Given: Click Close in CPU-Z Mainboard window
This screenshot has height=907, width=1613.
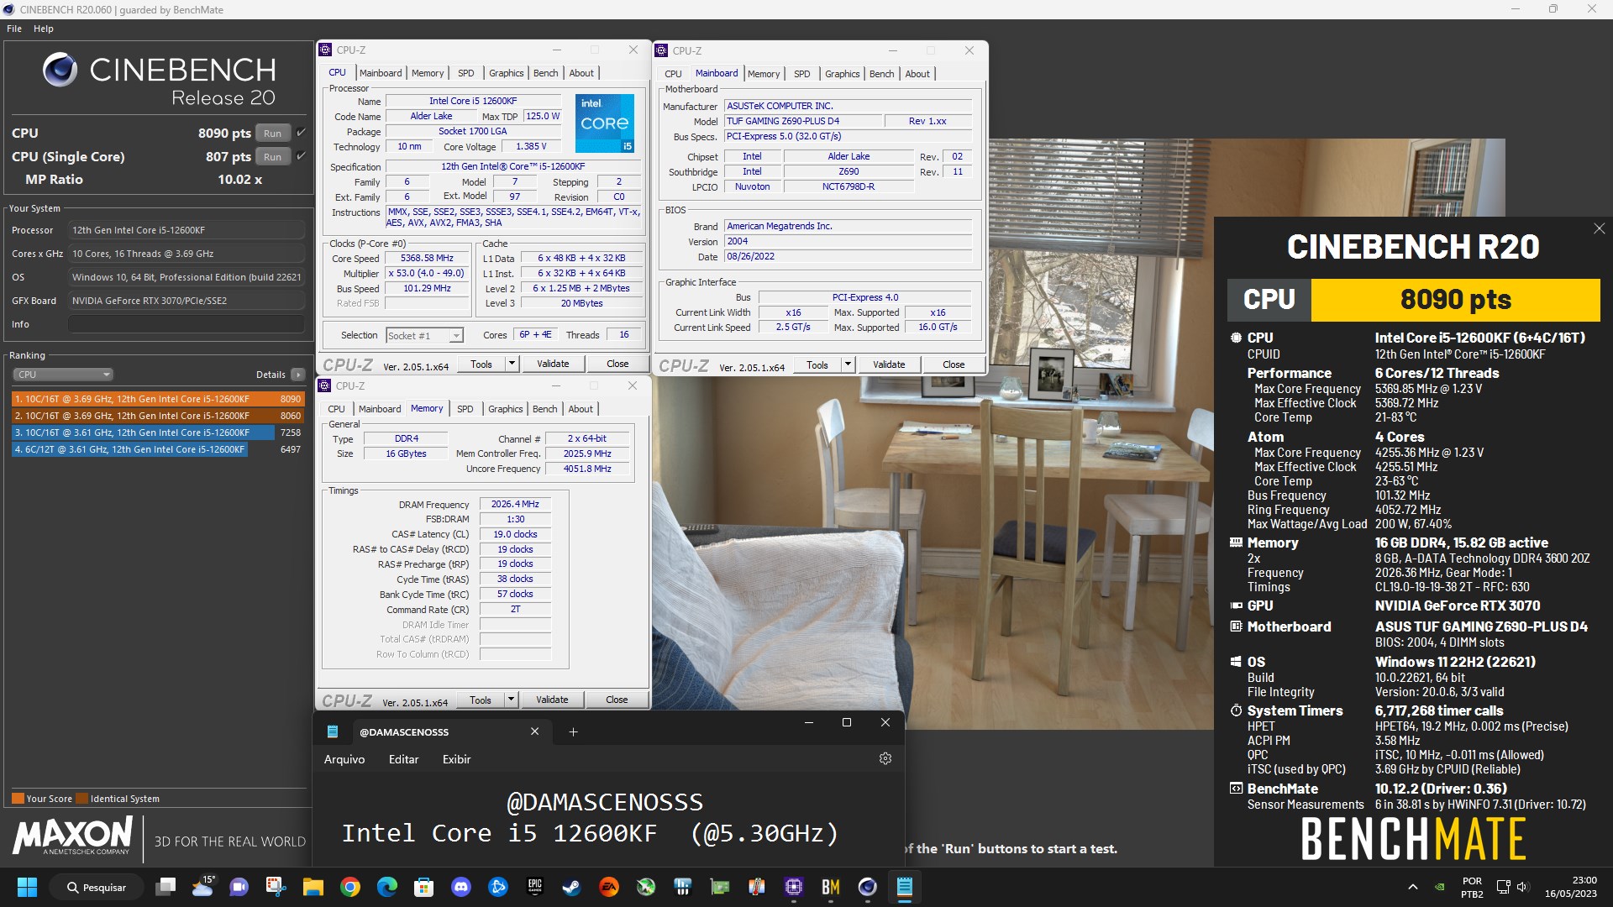Looking at the screenshot, I should click(x=954, y=364).
